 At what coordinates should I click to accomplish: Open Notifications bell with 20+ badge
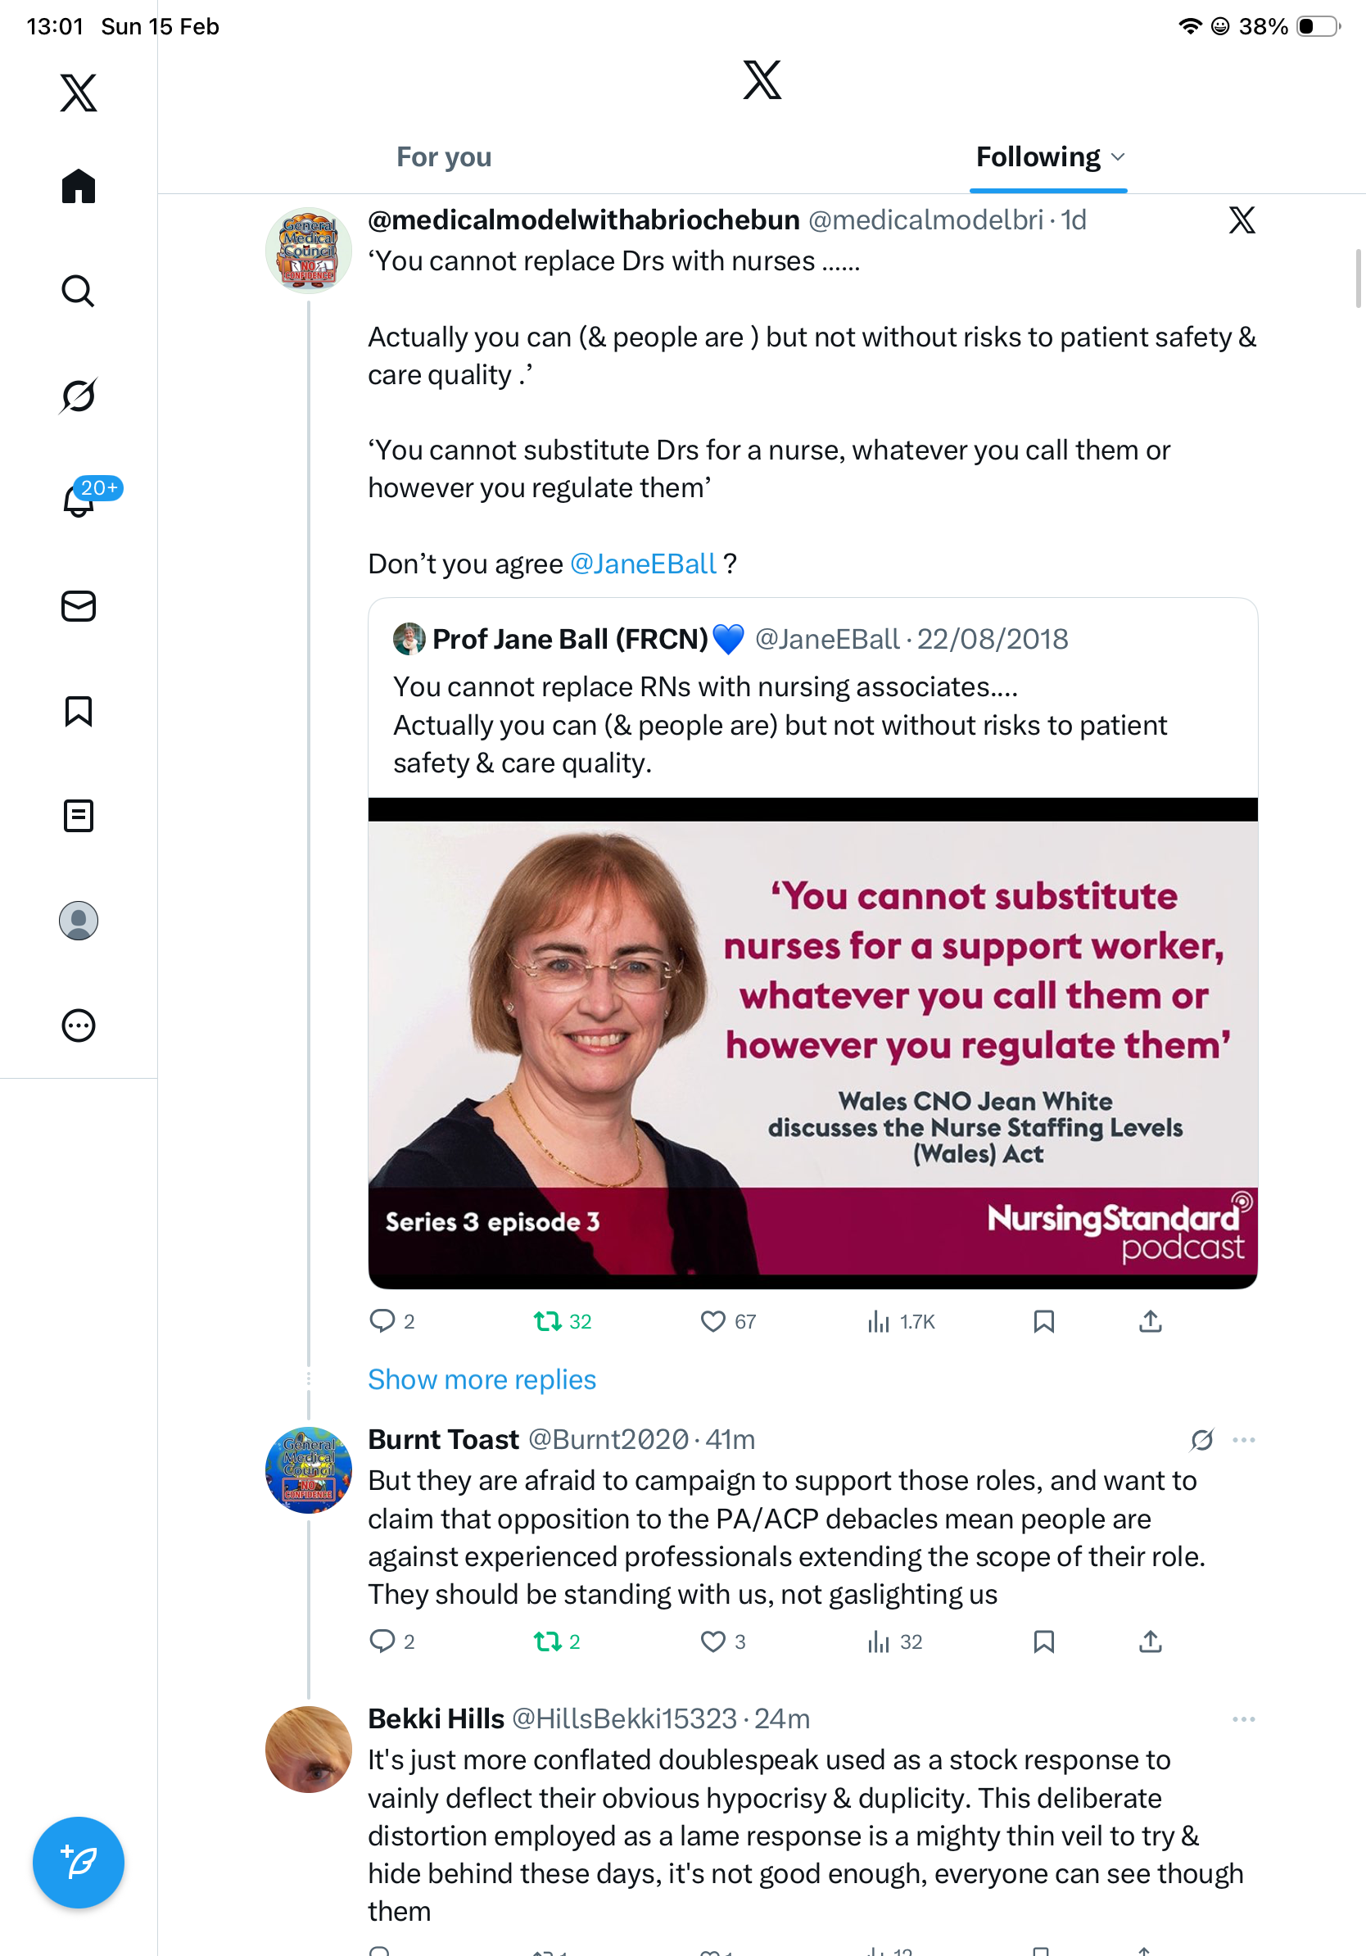(79, 500)
